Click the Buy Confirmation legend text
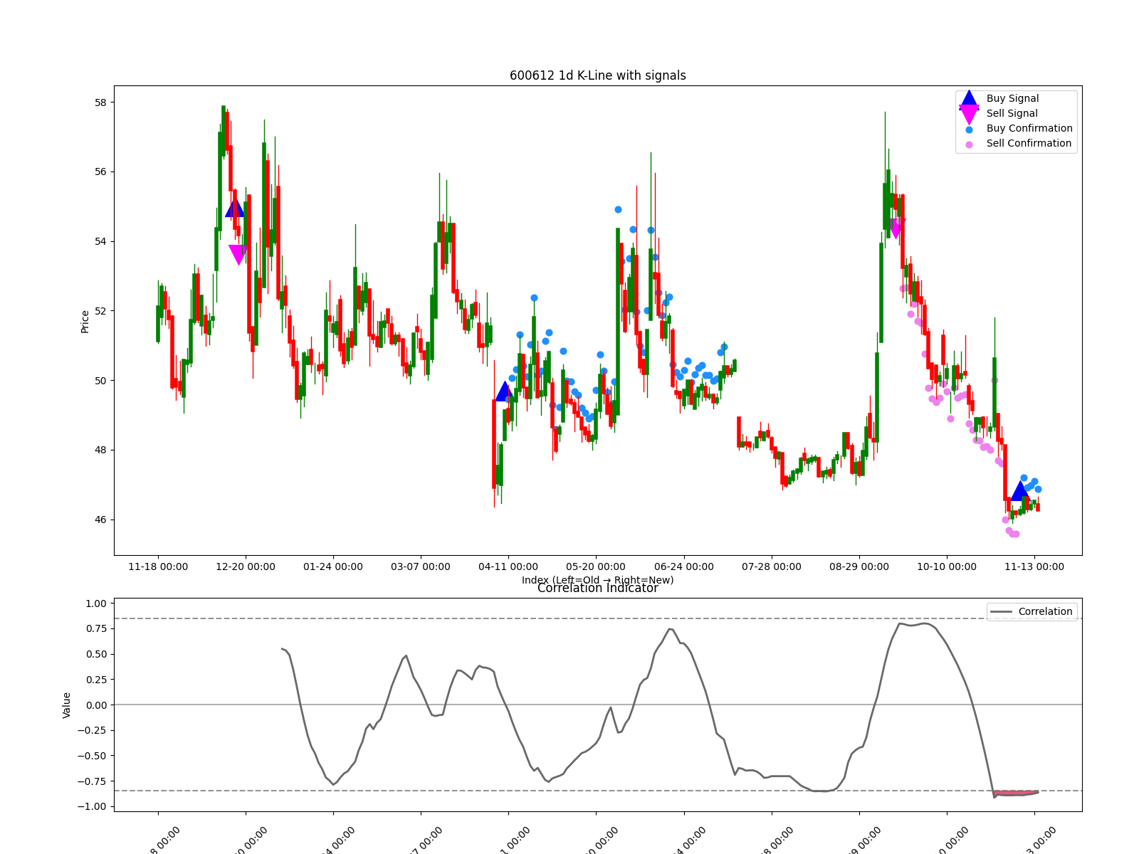 point(1029,129)
